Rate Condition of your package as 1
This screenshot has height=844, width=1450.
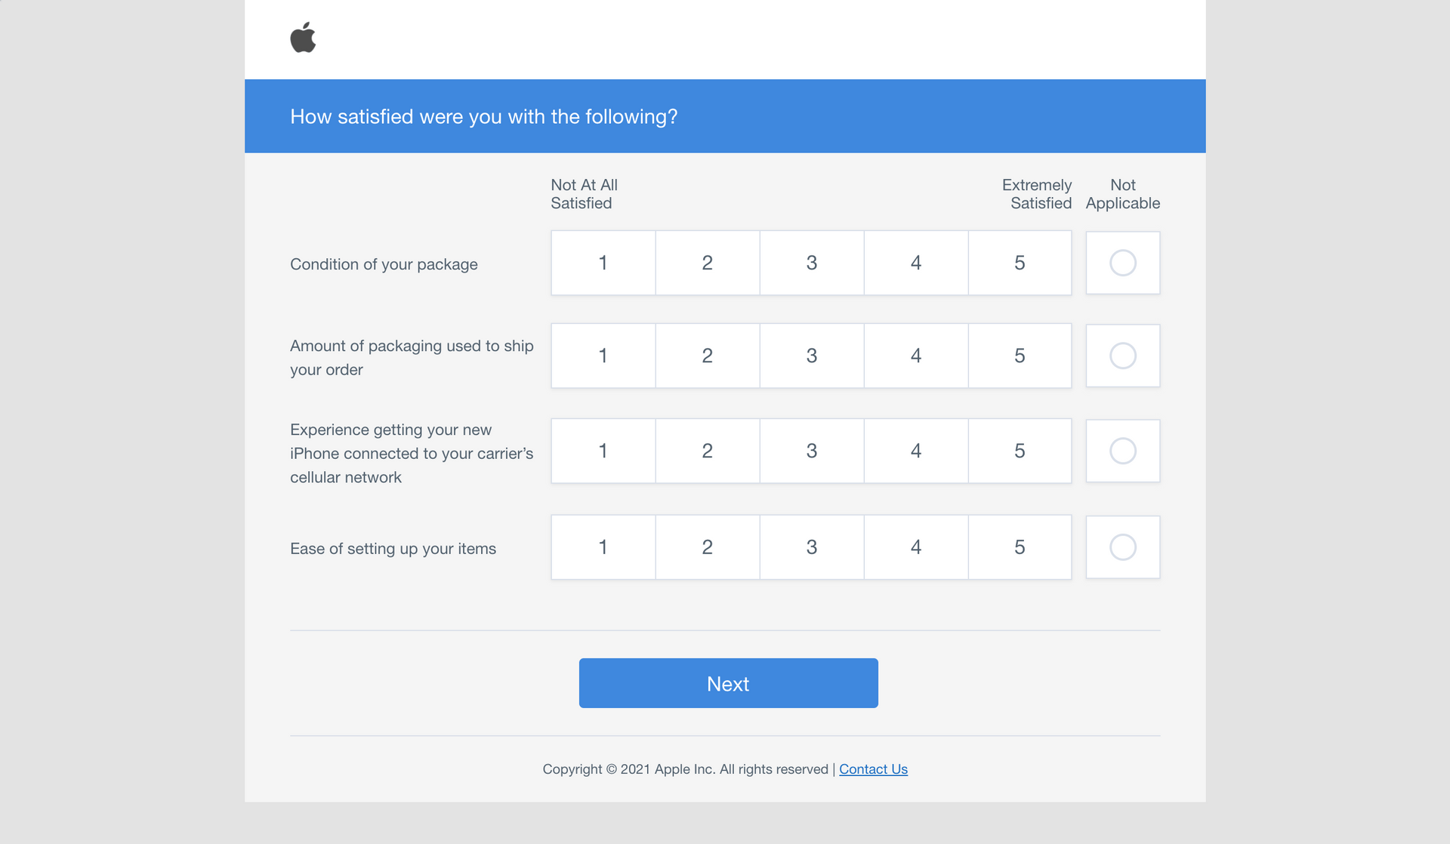click(603, 263)
